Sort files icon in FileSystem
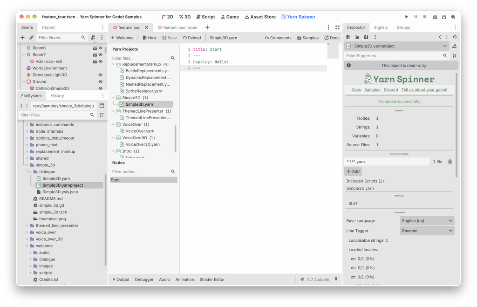477x307 pixels. [x=102, y=115]
